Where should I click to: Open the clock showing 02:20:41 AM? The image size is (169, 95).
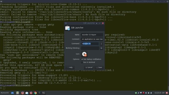[x=159, y=93]
